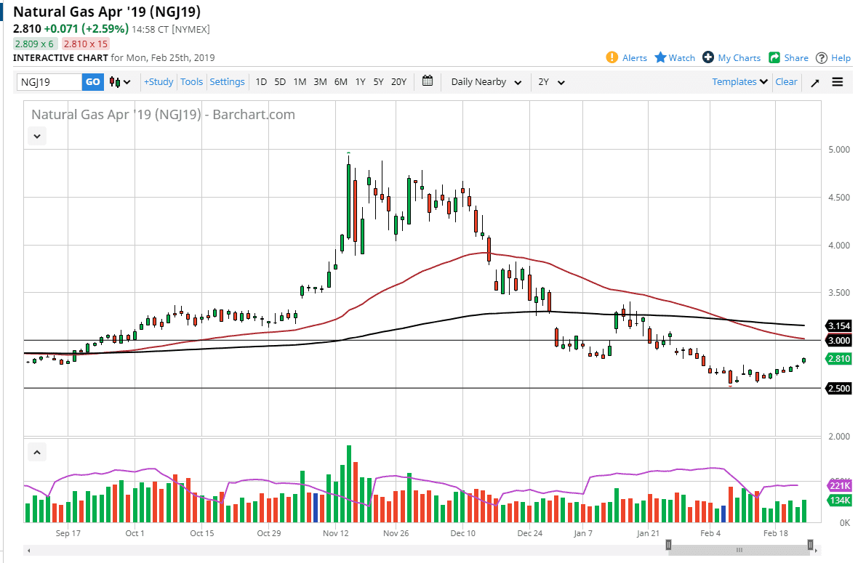
Task: Collapse the price chart pane chevron
Action: [x=37, y=135]
